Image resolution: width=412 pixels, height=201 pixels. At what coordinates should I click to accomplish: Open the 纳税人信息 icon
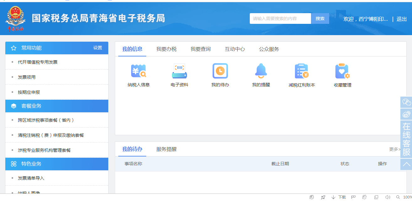click(138, 71)
